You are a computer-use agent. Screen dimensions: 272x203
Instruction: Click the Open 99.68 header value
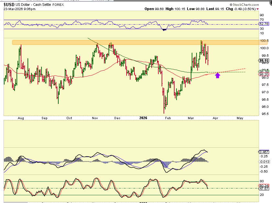(x=153, y=9)
